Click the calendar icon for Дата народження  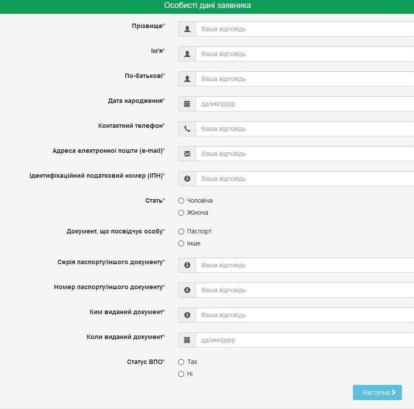point(187,104)
